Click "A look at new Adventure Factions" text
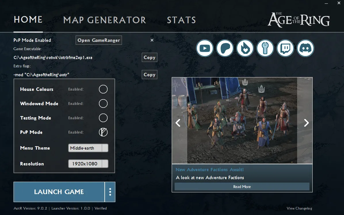The height and width of the screenshot is (215, 344). [210, 178]
